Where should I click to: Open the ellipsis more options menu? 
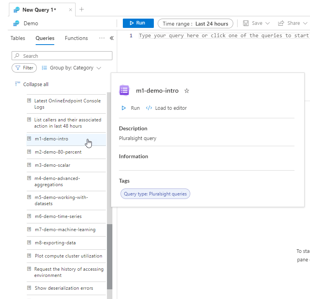tap(102, 38)
